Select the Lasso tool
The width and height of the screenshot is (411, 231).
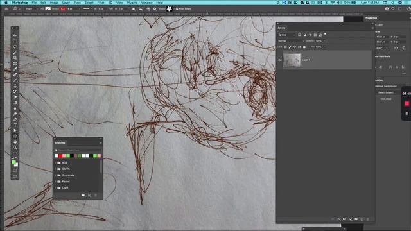coord(15,47)
